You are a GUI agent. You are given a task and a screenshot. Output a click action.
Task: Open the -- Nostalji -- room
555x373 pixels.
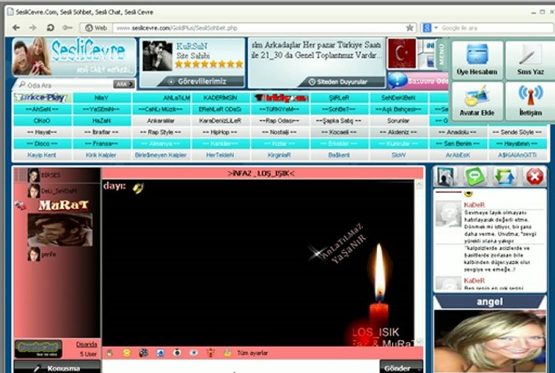(279, 132)
